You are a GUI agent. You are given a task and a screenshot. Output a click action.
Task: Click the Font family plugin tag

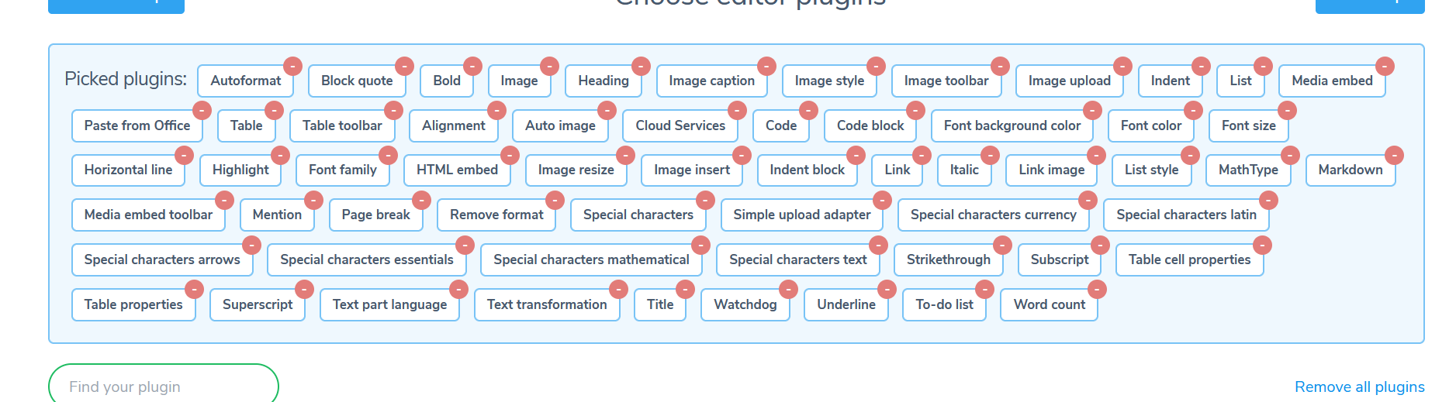click(342, 170)
